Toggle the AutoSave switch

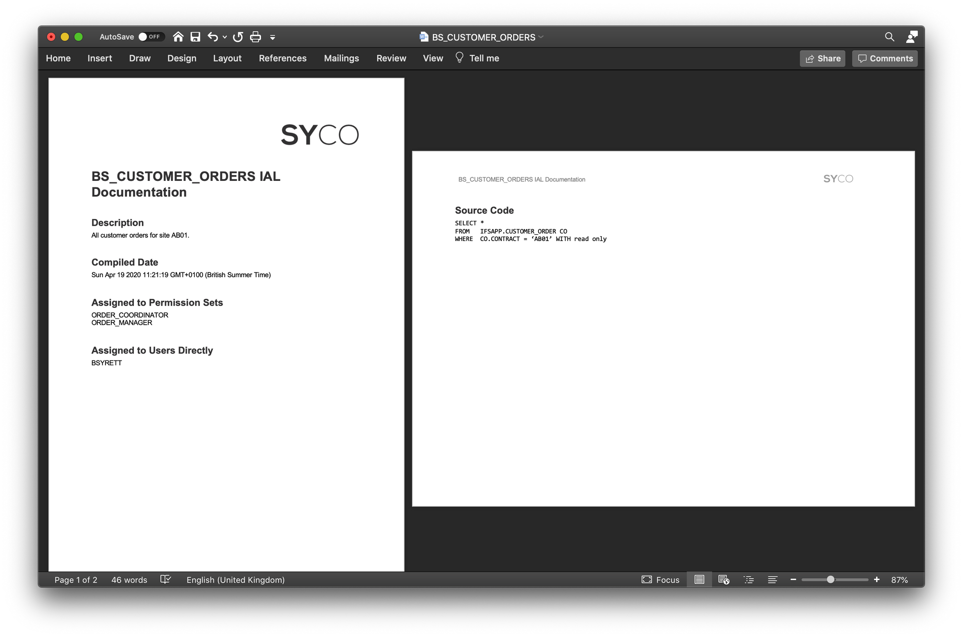point(151,37)
